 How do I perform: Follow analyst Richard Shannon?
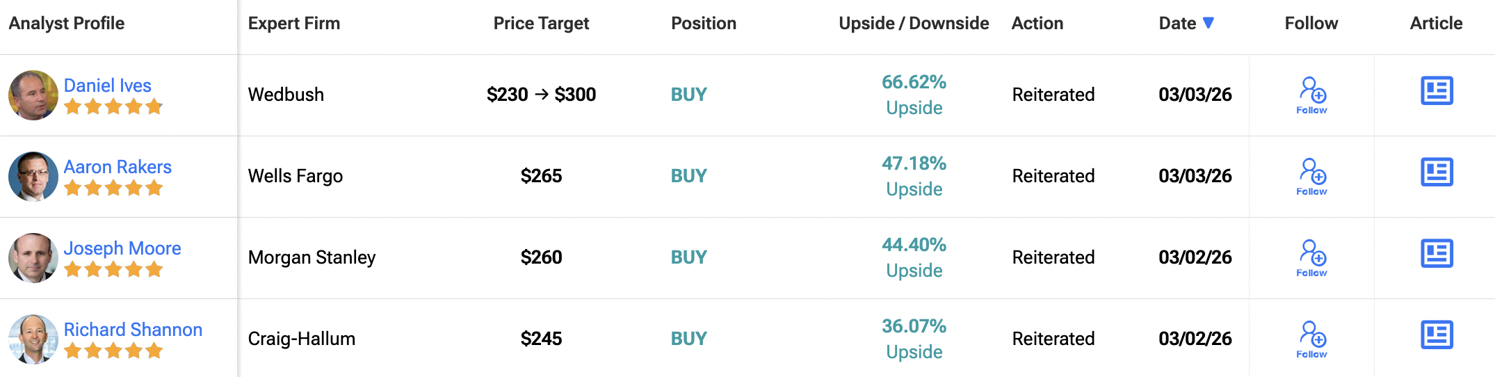point(1311,339)
